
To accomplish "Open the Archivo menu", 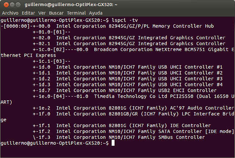I will [x=10, y=13].
